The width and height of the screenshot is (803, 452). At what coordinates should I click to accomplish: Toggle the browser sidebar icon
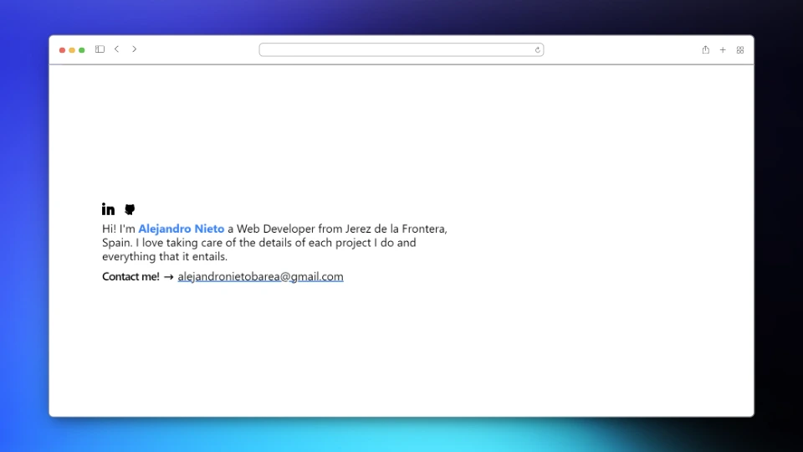tap(100, 49)
